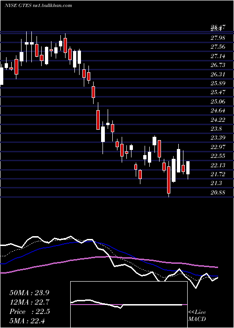Click the <<Live MACD label

197,316
